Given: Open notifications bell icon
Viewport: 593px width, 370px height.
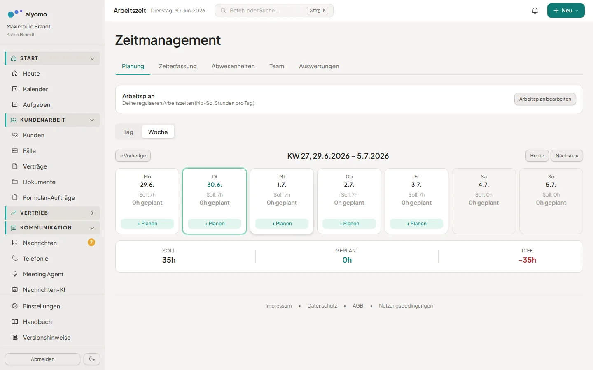Looking at the screenshot, I should [535, 11].
